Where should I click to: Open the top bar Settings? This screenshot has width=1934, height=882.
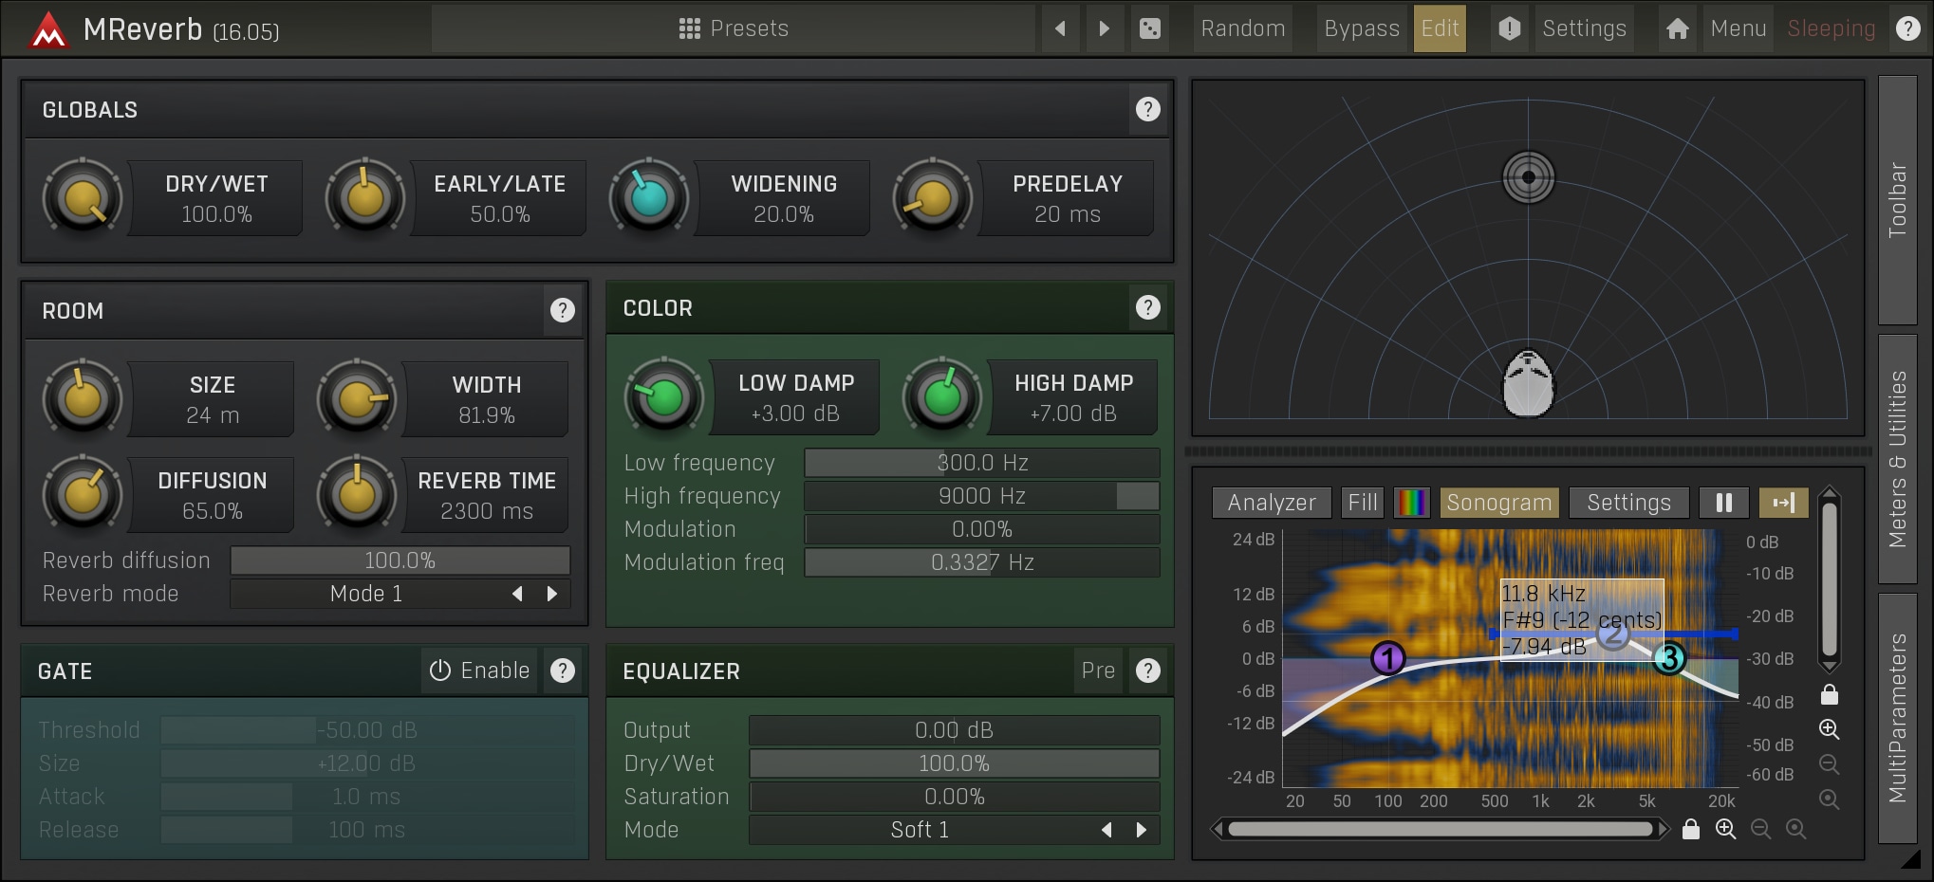point(1584,28)
